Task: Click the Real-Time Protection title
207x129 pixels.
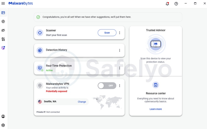Action: pos(59,66)
